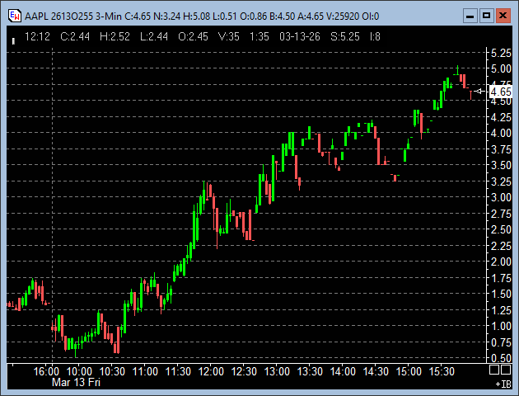Minimize the AAPL chart window
The image size is (519, 396).
(x=469, y=15)
